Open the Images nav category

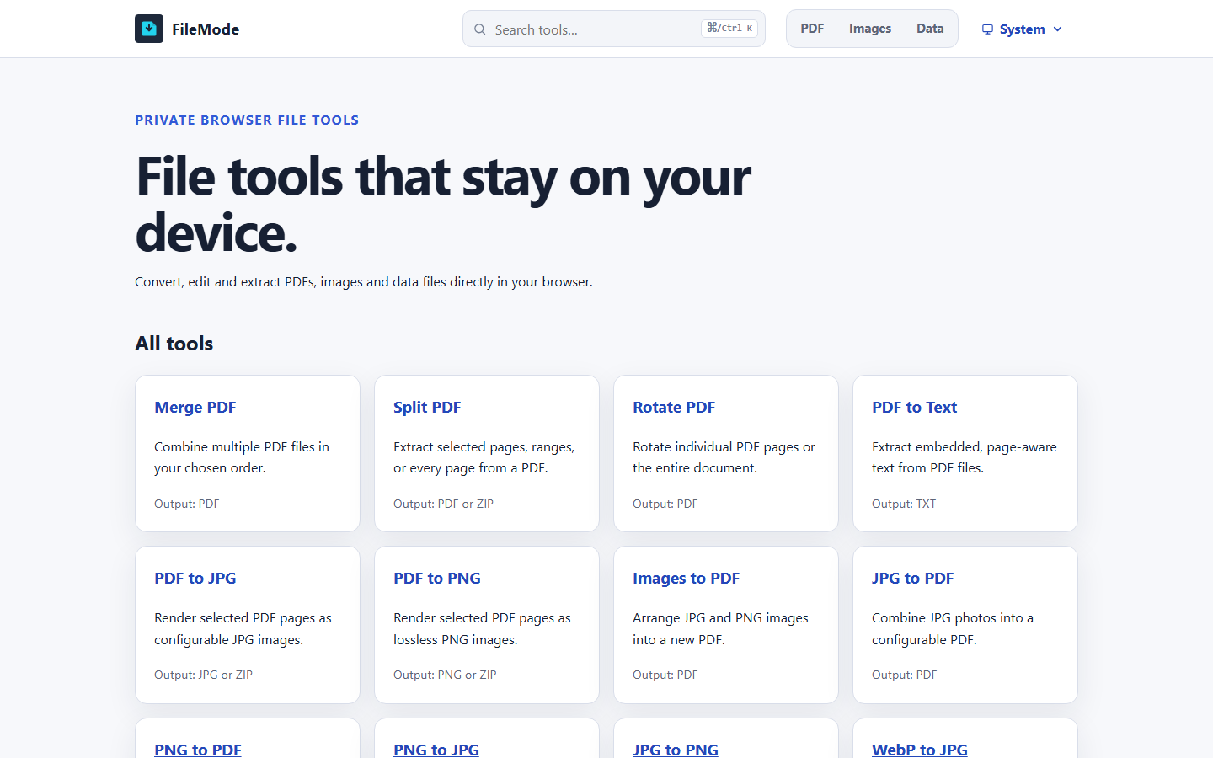(x=870, y=29)
